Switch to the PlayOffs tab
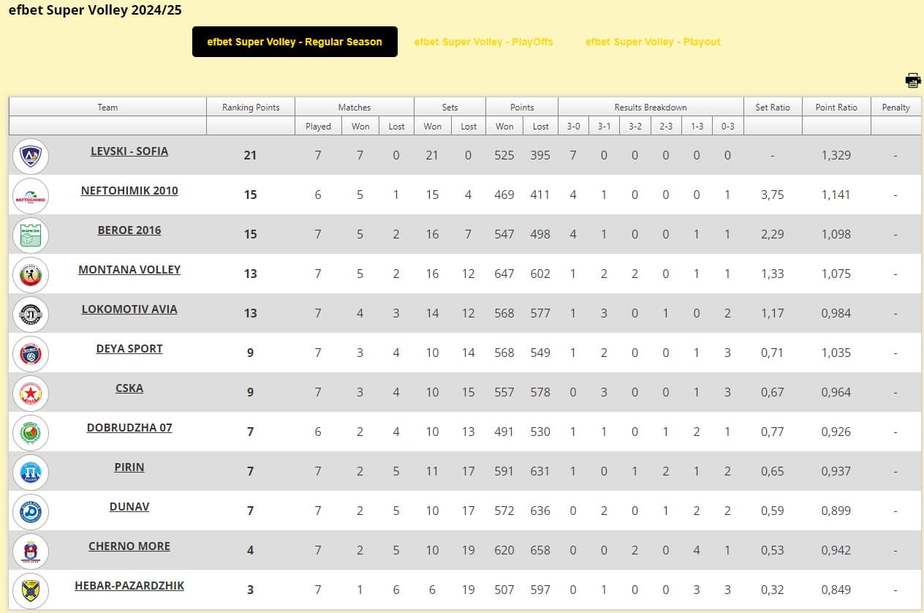 [483, 42]
